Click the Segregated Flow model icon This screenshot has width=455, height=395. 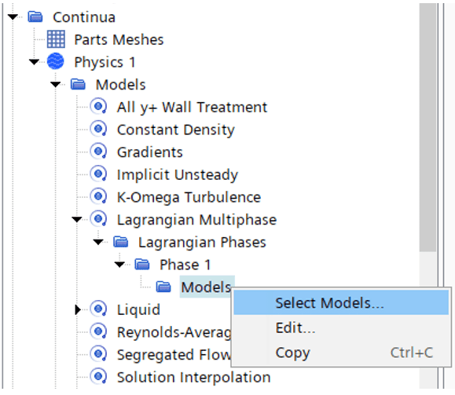point(98,354)
